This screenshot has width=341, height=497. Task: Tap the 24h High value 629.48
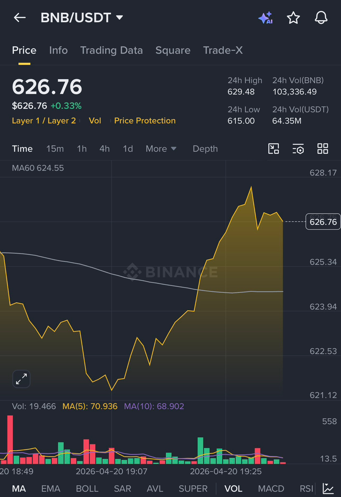241,92
